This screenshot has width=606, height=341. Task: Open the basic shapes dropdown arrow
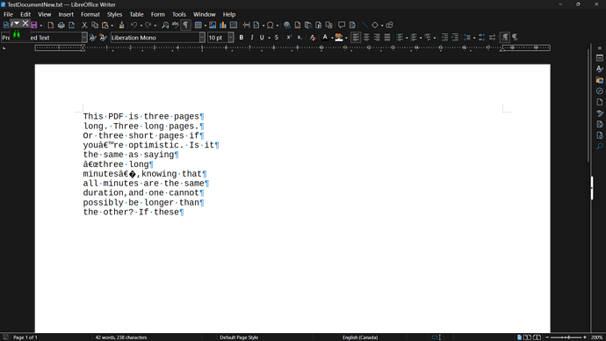(382, 25)
